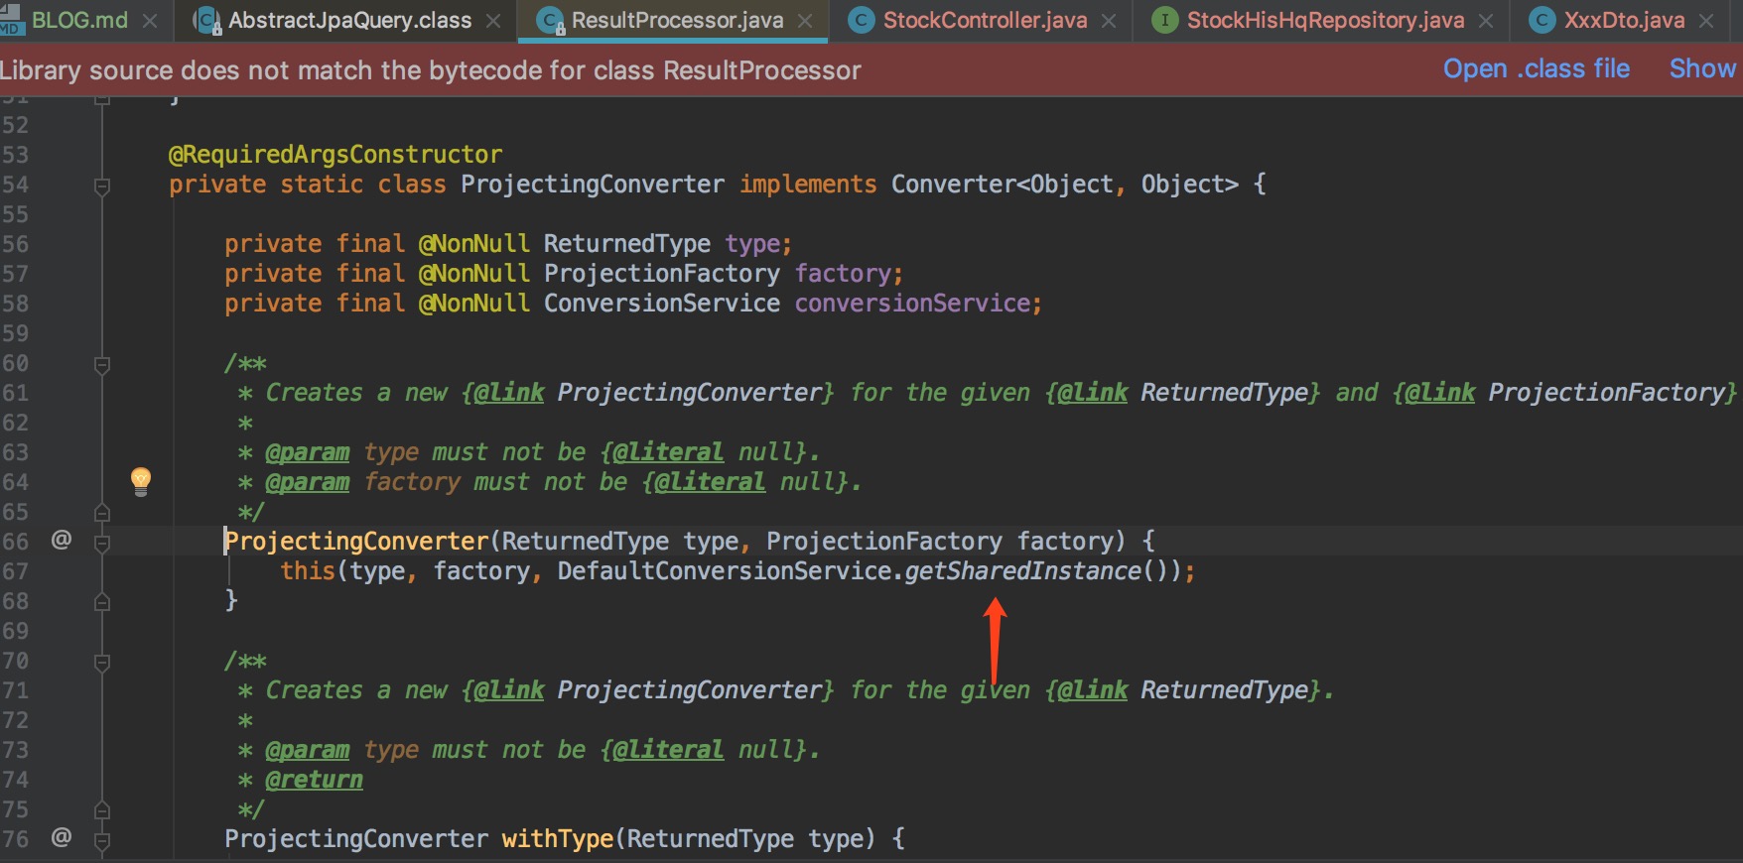Click the @RequiredArgsConstructor annotation
This screenshot has height=863, width=1743.
pyautogui.click(x=335, y=155)
